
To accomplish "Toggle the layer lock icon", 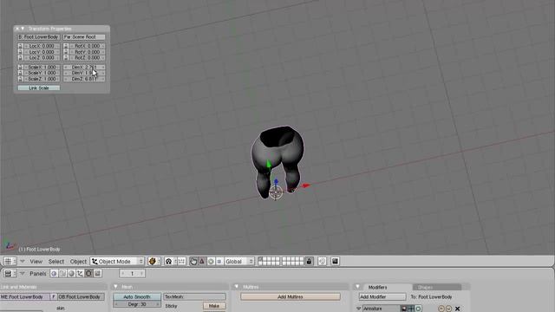I will [x=309, y=262].
